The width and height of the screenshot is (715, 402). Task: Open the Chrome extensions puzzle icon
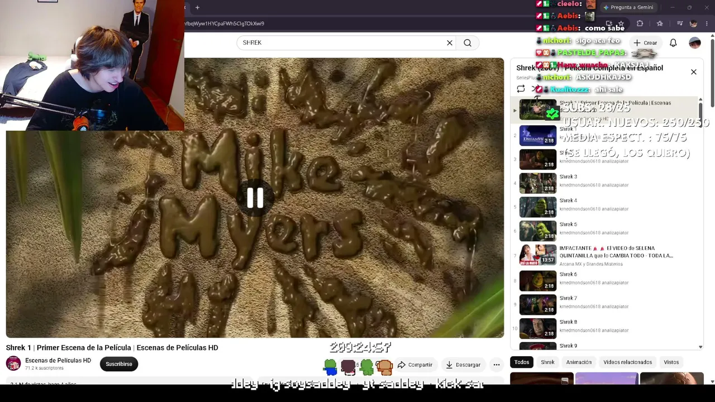640,23
